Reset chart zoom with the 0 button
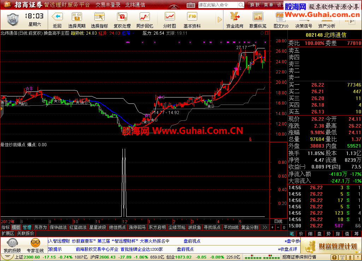 (x=284, y=227)
